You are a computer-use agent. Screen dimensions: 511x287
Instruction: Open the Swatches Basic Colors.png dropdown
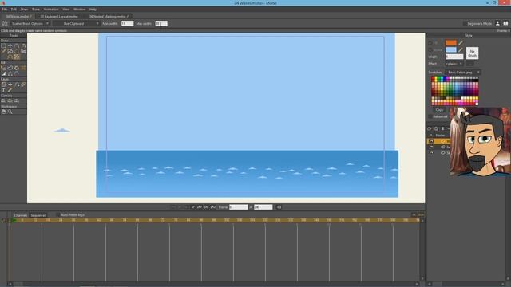pos(463,73)
